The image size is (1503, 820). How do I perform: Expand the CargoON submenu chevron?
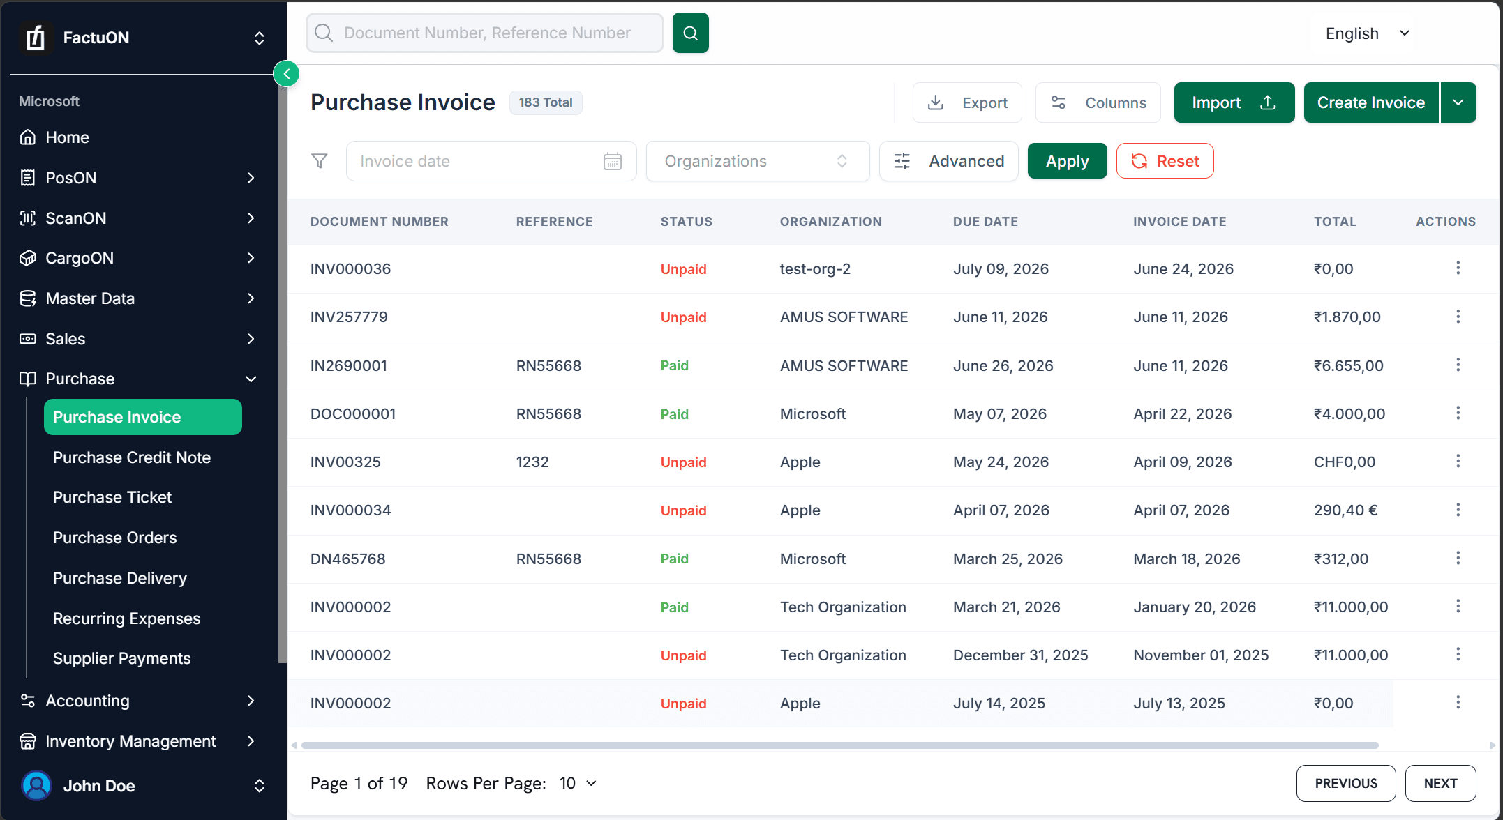(251, 258)
